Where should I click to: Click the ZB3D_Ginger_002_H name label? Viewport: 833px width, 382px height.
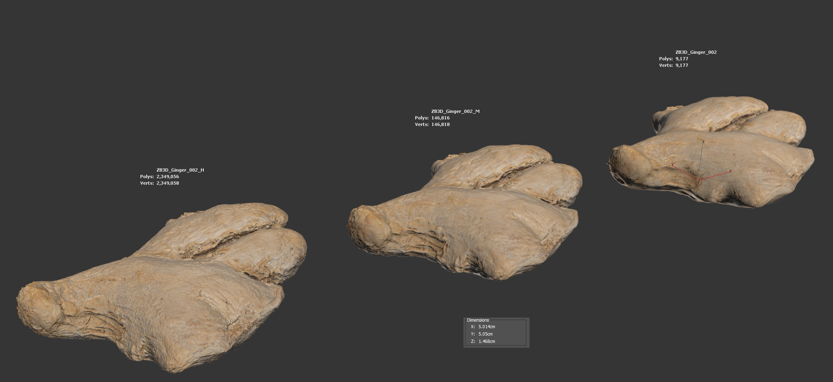click(x=180, y=170)
